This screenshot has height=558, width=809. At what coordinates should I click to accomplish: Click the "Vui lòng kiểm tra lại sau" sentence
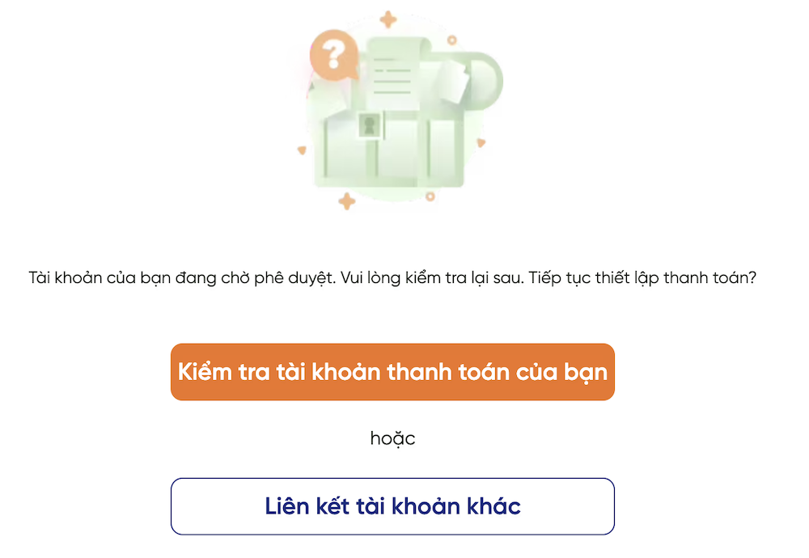[x=432, y=278]
